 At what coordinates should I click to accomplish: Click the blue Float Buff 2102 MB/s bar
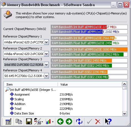point(89,32)
